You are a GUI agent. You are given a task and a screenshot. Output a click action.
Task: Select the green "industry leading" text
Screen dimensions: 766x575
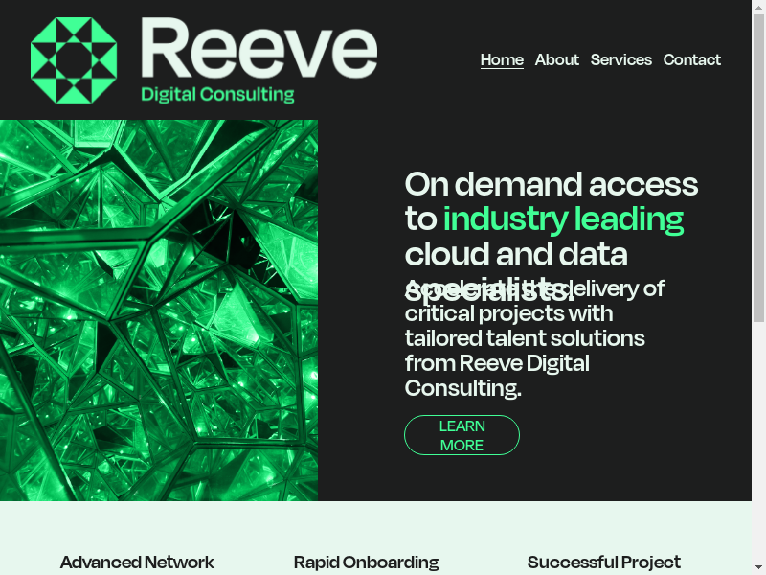[x=563, y=218]
